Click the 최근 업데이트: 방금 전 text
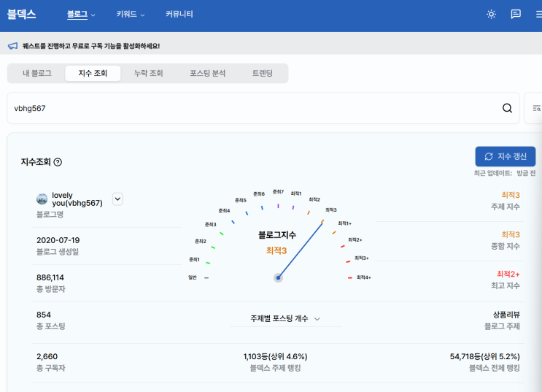The width and height of the screenshot is (542, 392). pyautogui.click(x=505, y=173)
